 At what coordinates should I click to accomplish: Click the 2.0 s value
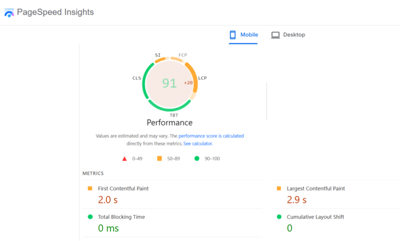tap(108, 200)
